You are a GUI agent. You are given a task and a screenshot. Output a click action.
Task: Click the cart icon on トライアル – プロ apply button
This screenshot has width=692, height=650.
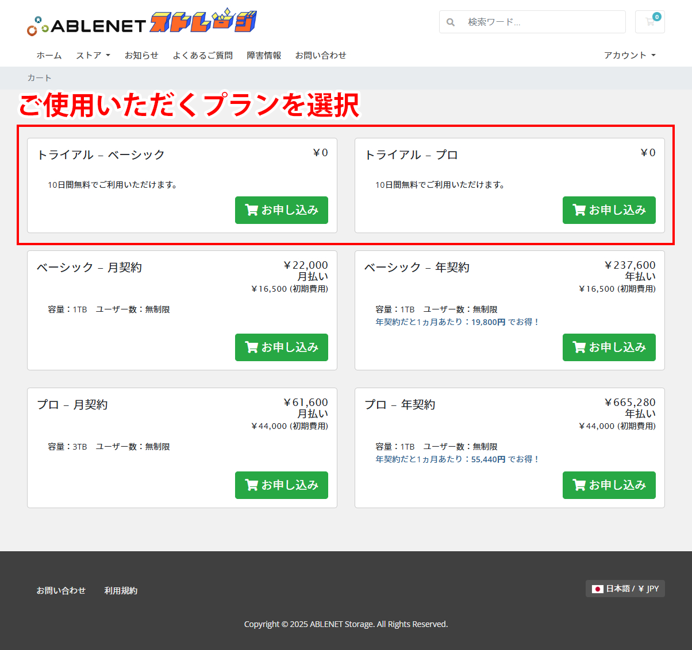tap(578, 210)
